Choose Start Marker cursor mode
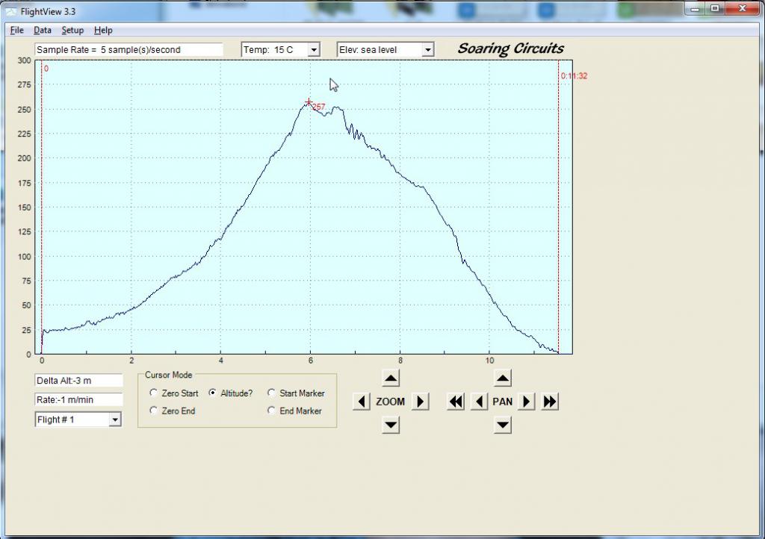 272,393
